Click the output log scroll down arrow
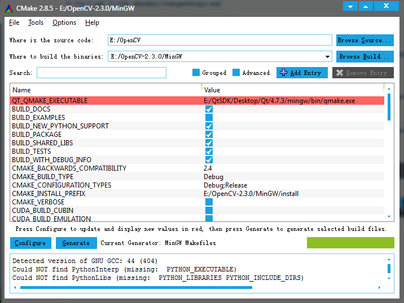The image size is (404, 303). 389,278
